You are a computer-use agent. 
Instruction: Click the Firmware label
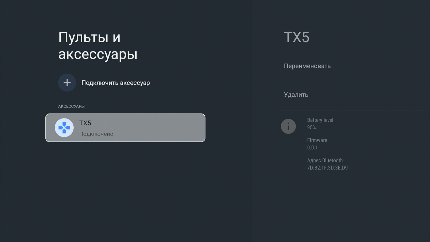(317, 140)
